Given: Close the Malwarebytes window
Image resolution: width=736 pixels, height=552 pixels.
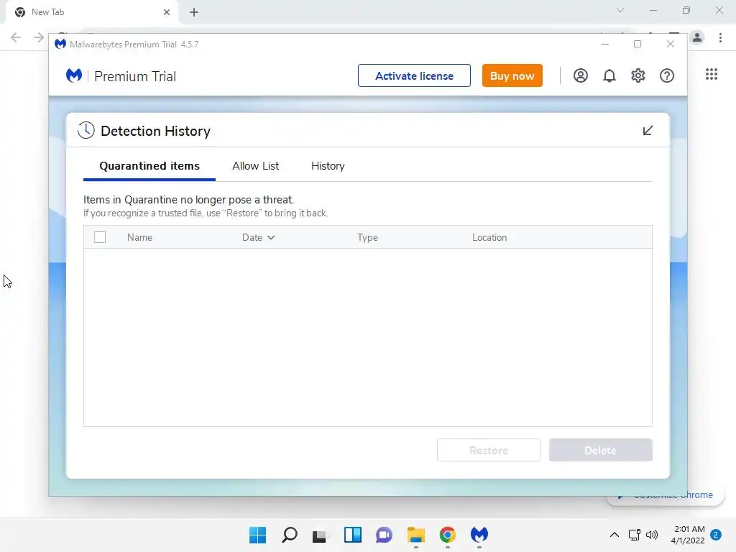Looking at the screenshot, I should pyautogui.click(x=671, y=44).
